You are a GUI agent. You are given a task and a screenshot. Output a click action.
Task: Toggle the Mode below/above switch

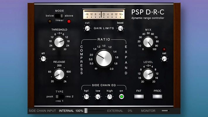click(59, 16)
